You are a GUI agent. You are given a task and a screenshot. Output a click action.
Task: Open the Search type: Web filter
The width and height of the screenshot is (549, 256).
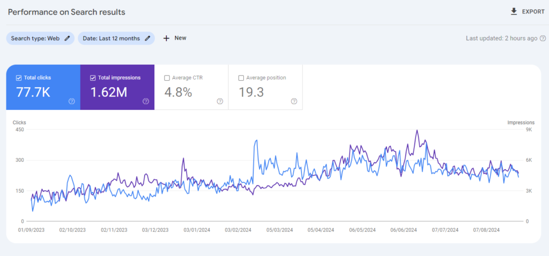coord(35,39)
